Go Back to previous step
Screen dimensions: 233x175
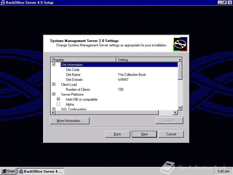pos(117,134)
